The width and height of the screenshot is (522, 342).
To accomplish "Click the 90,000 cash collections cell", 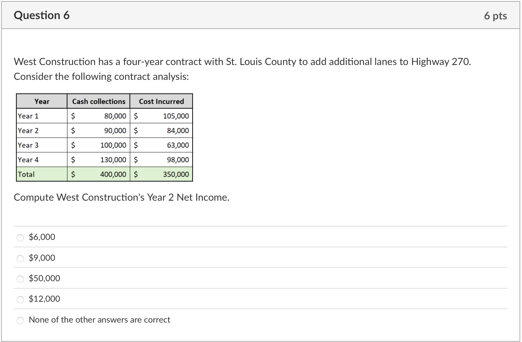I will click(x=99, y=131).
